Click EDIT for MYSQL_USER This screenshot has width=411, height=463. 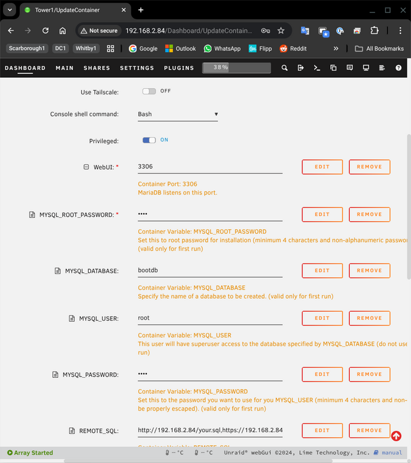pos(322,318)
